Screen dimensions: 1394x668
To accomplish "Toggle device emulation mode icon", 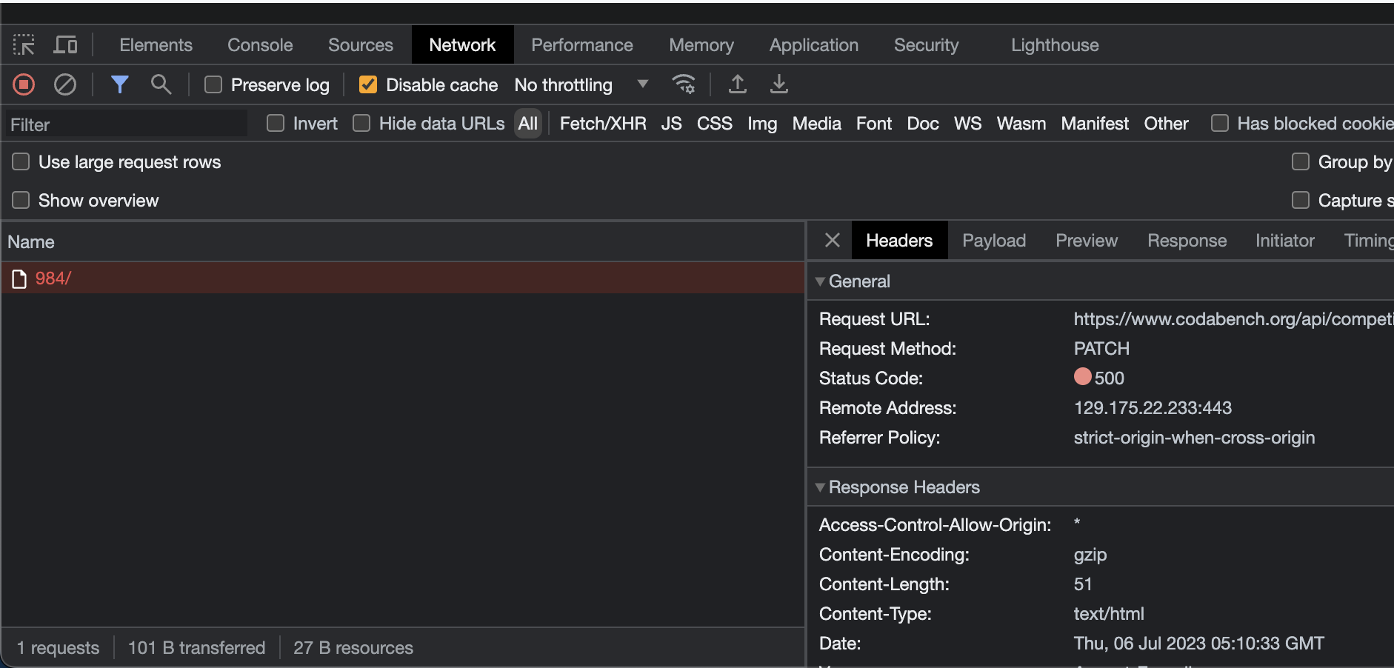I will [65, 44].
